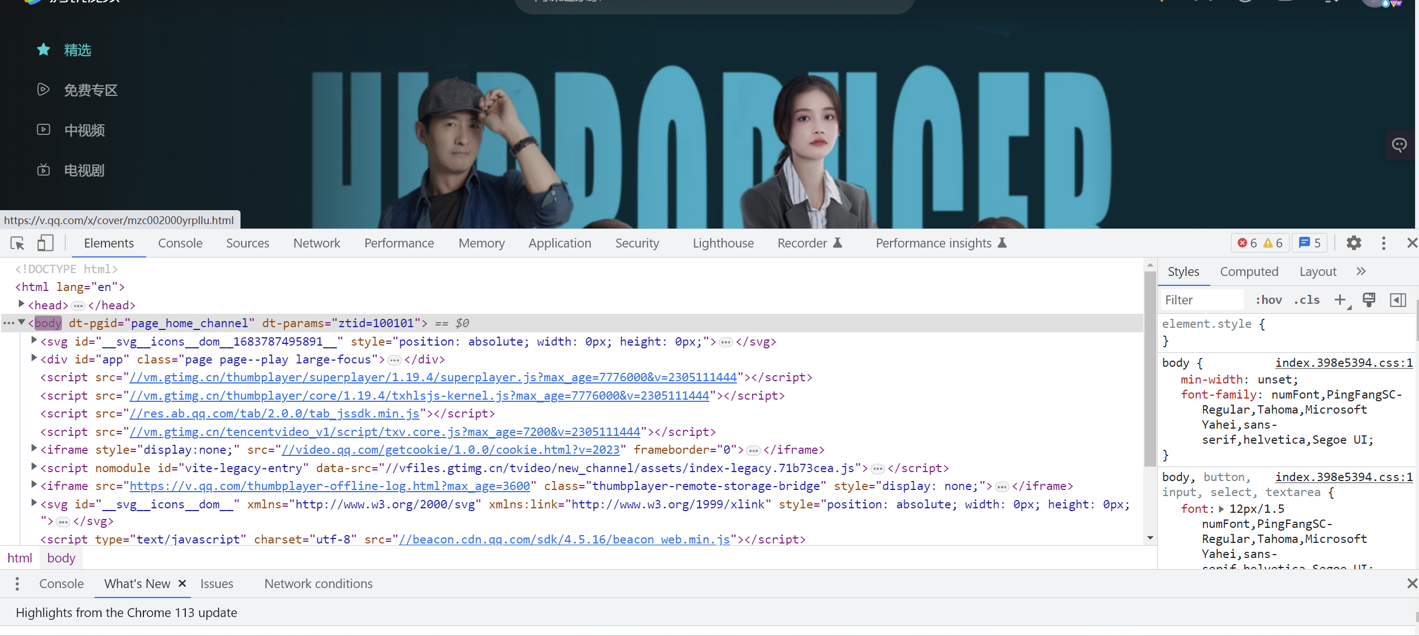Click the min-width: unset declaration
This screenshot has height=636, width=1419.
tap(1239, 380)
